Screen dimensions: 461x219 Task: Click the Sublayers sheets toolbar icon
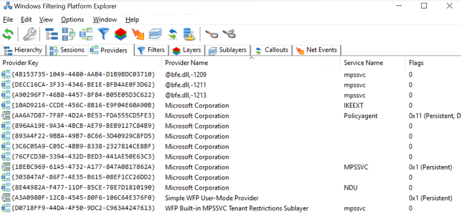tap(155, 35)
